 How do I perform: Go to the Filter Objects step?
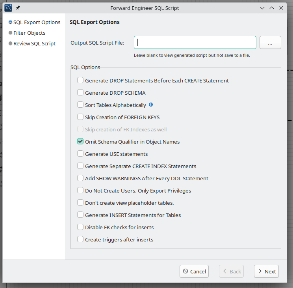coord(29,33)
